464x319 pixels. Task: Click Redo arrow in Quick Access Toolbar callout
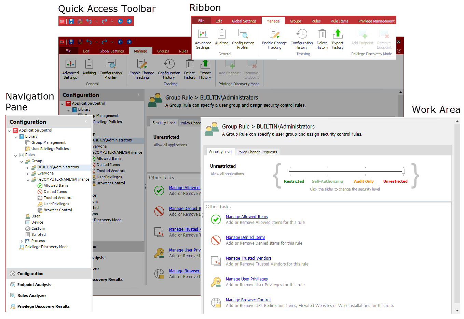(105, 21)
